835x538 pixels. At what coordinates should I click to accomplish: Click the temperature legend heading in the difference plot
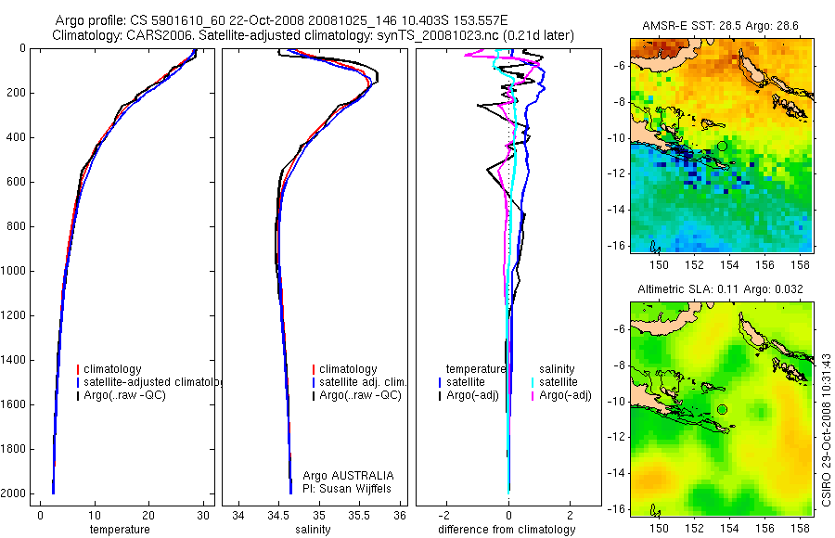point(475,369)
